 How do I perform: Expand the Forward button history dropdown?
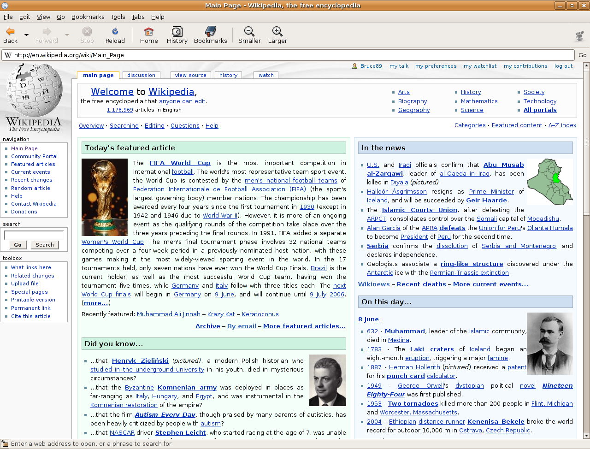pyautogui.click(x=67, y=35)
